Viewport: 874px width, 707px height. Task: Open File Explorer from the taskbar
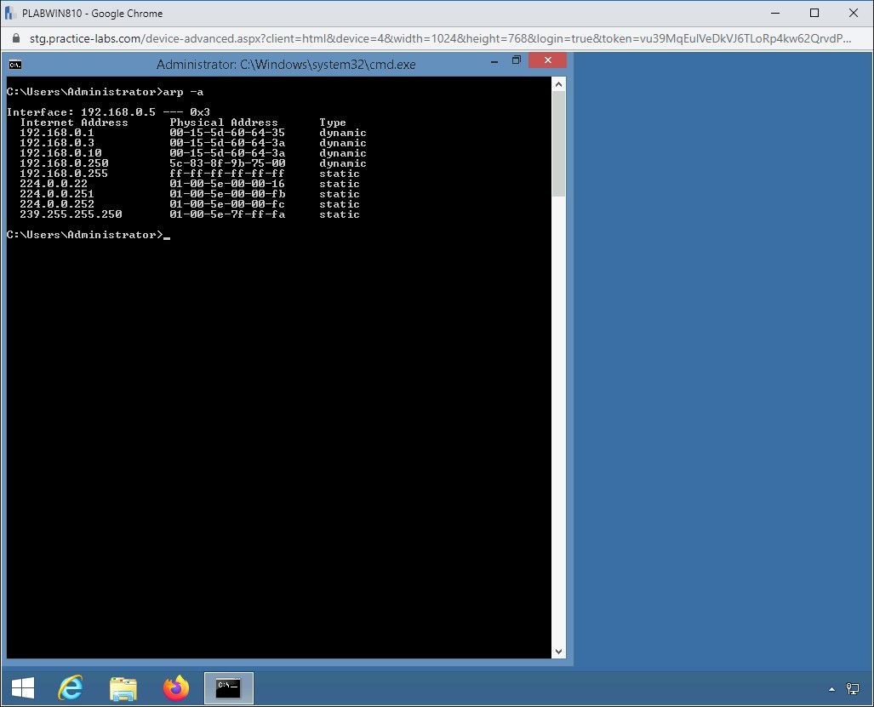tap(123, 687)
